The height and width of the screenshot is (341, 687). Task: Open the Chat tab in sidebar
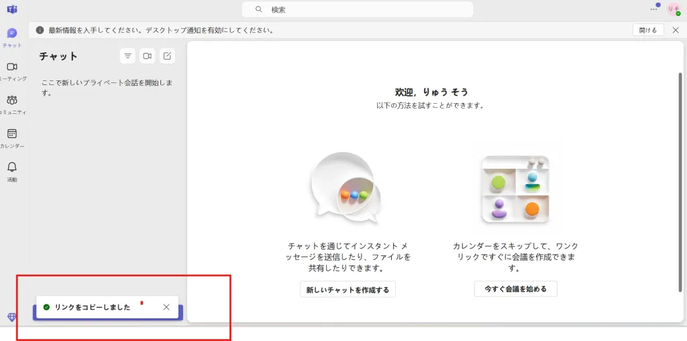pyautogui.click(x=12, y=38)
